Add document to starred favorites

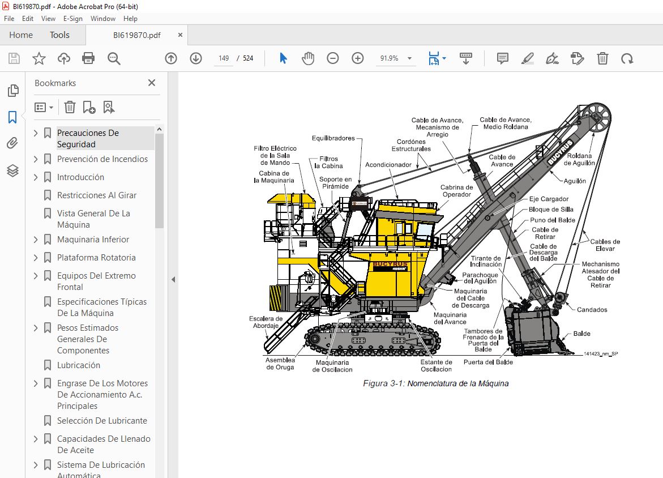pos(39,58)
